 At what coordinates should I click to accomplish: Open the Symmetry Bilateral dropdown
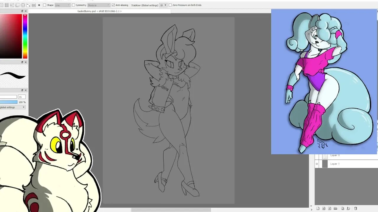(99, 5)
